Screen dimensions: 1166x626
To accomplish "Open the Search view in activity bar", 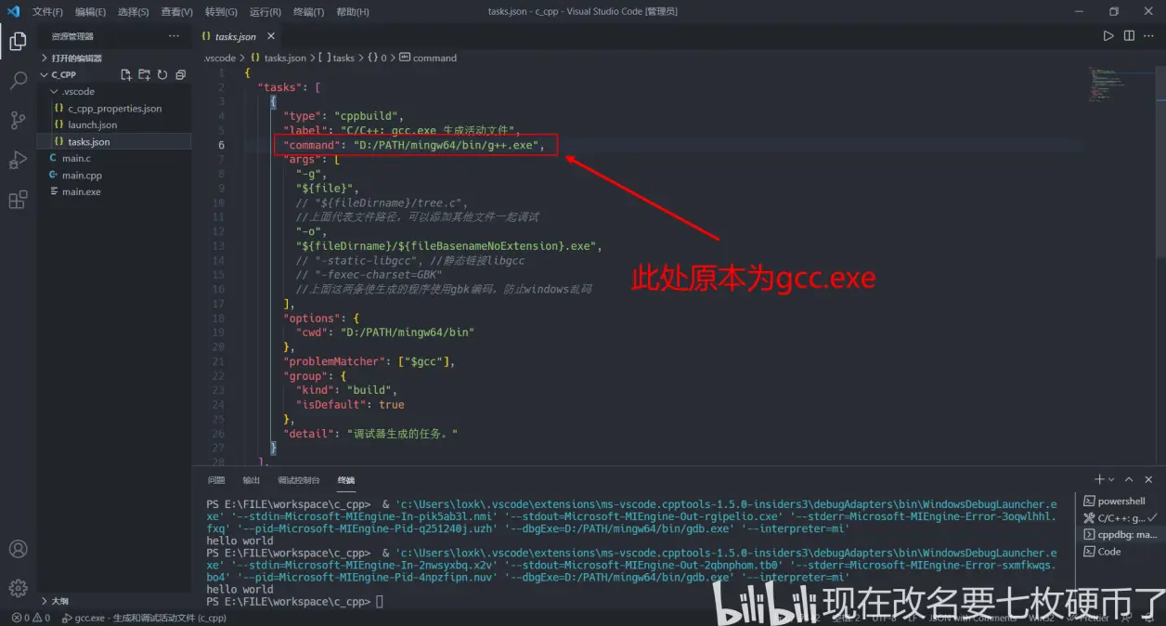I will 18,80.
